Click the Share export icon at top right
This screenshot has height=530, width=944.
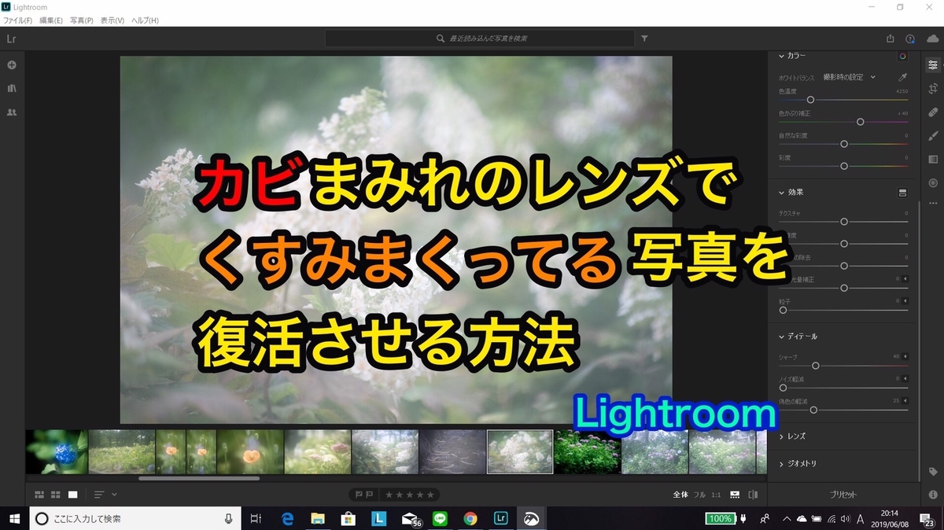[890, 38]
